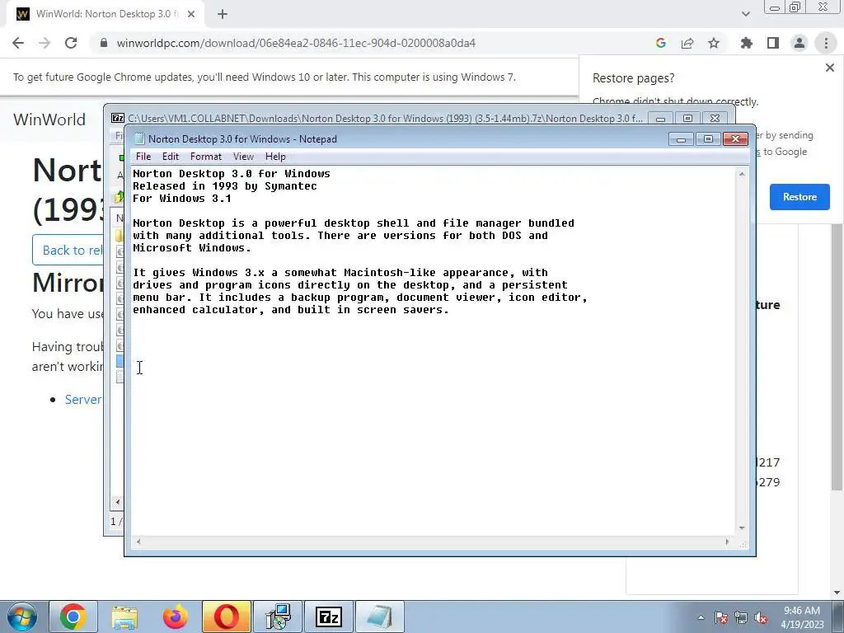The width and height of the screenshot is (844, 633).
Task: Launch Firefox from the taskbar
Action: click(x=176, y=617)
